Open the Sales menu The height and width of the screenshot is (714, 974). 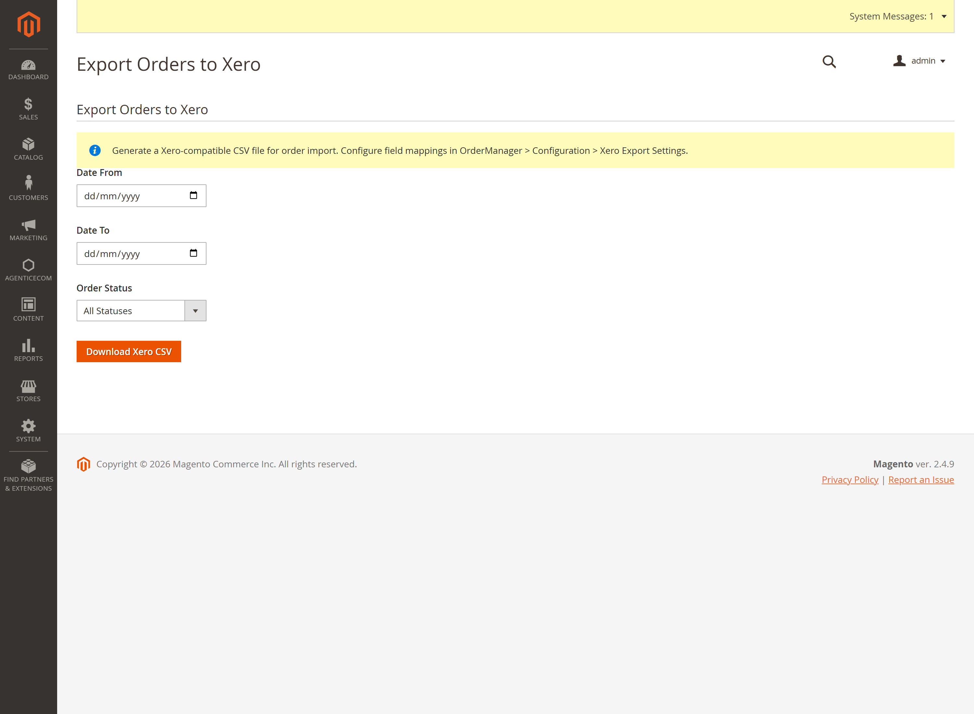tap(29, 109)
